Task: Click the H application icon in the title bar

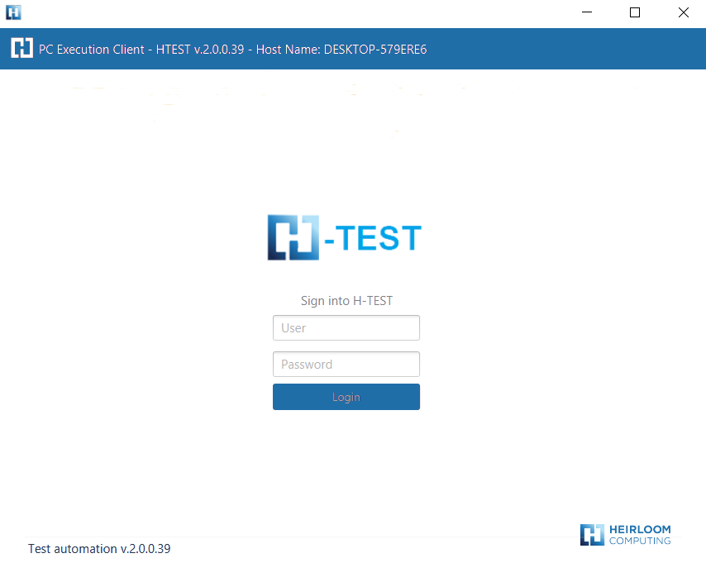Action: pos(13,12)
